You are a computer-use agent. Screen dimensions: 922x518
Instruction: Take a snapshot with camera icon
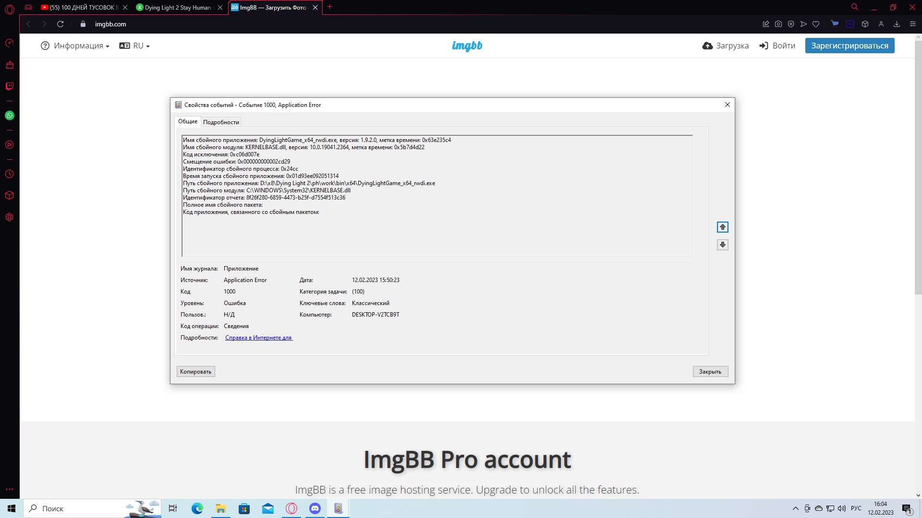pyautogui.click(x=778, y=24)
